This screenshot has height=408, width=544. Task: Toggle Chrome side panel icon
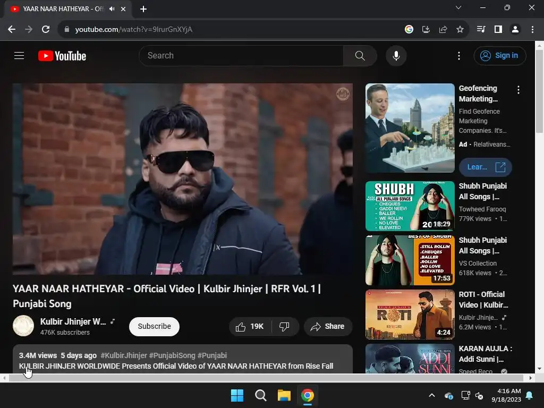pos(498,29)
